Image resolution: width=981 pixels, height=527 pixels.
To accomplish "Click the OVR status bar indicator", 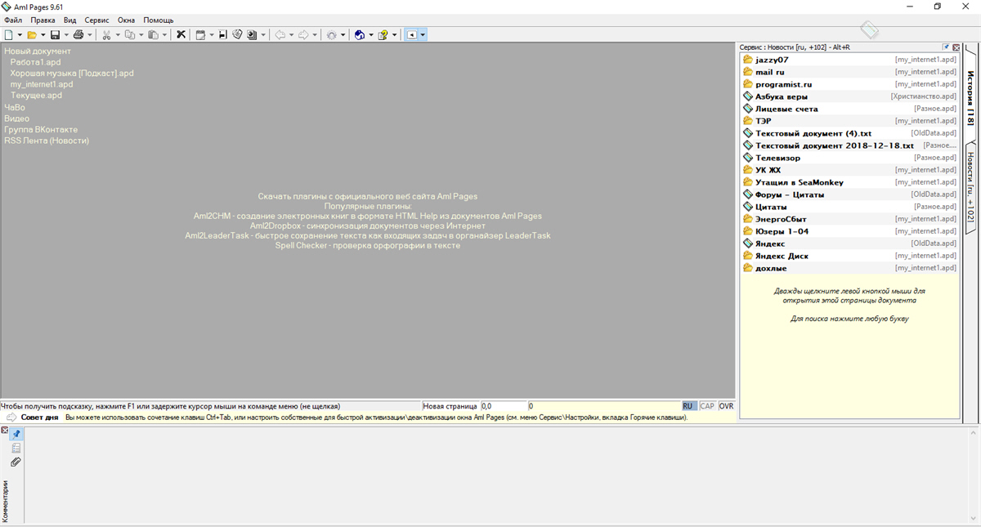I will point(726,406).
